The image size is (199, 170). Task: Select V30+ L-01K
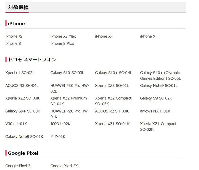pyautogui.click(x=16, y=124)
